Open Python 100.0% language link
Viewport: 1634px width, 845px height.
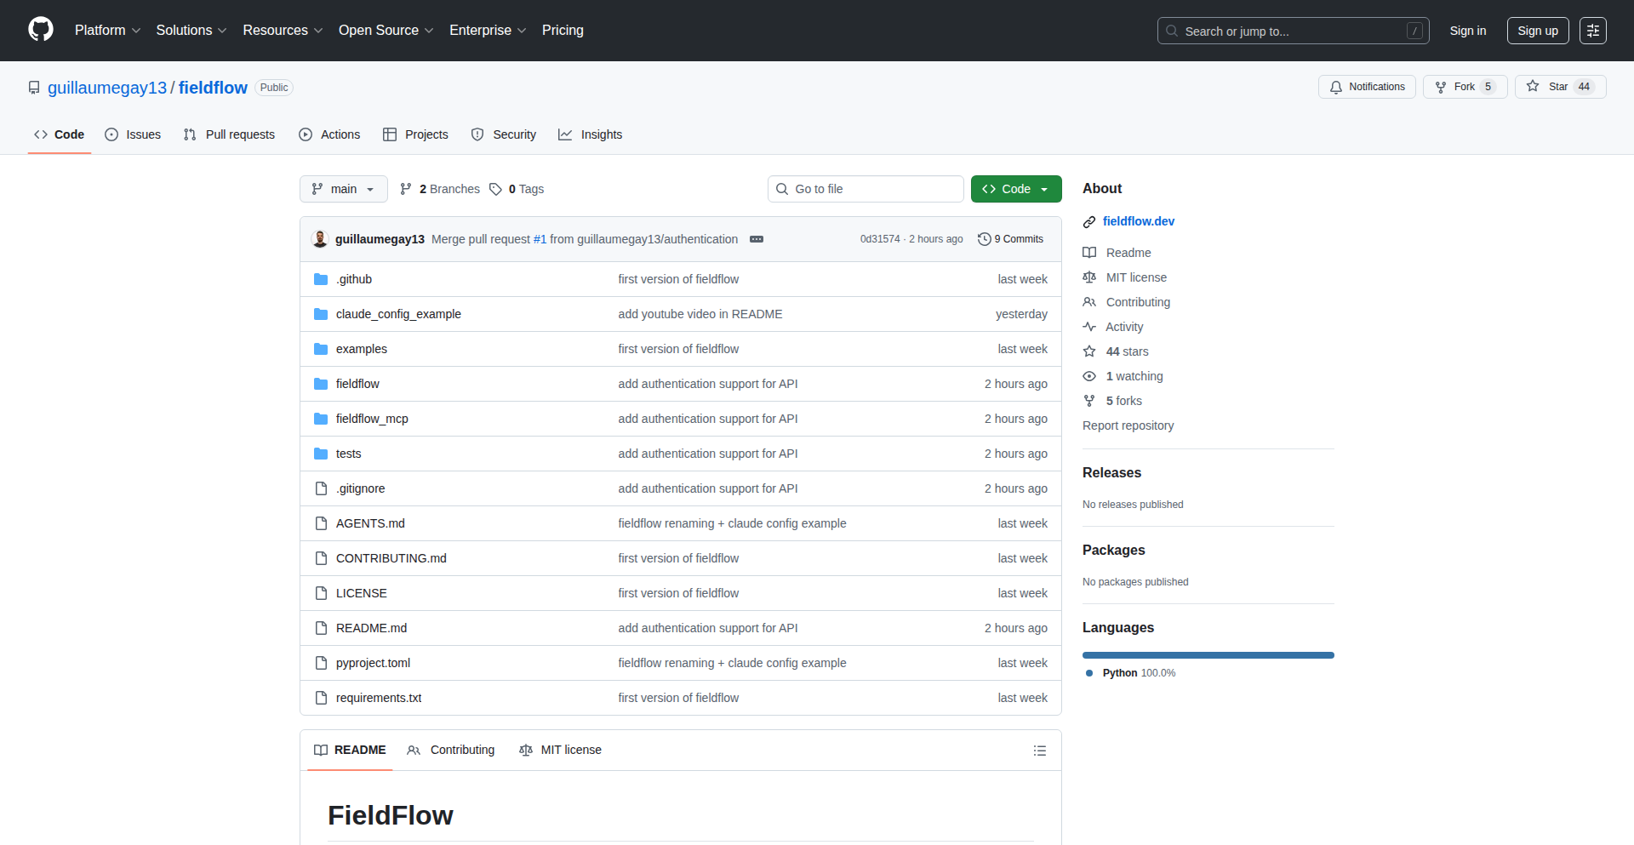[x=1132, y=673]
